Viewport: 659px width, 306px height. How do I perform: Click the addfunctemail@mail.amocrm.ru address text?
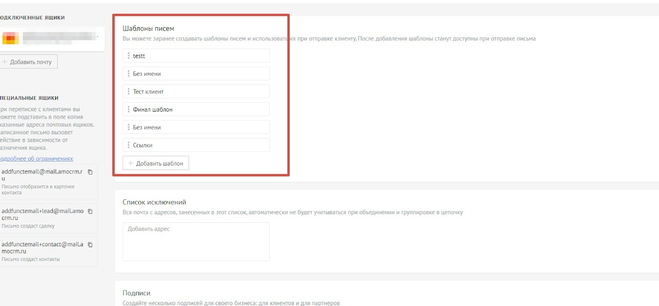coord(42,175)
